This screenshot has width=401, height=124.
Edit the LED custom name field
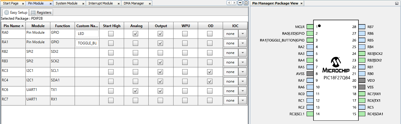pos(87,34)
